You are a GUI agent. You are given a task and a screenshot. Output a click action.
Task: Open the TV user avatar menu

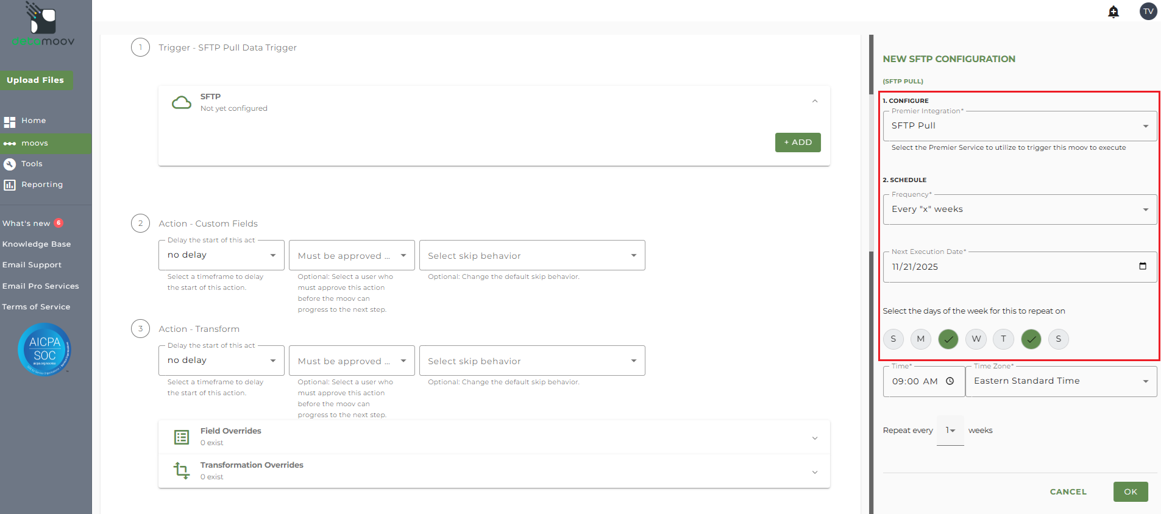[x=1148, y=11]
